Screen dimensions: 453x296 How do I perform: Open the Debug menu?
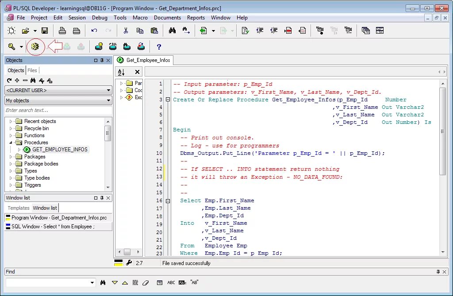(100, 17)
